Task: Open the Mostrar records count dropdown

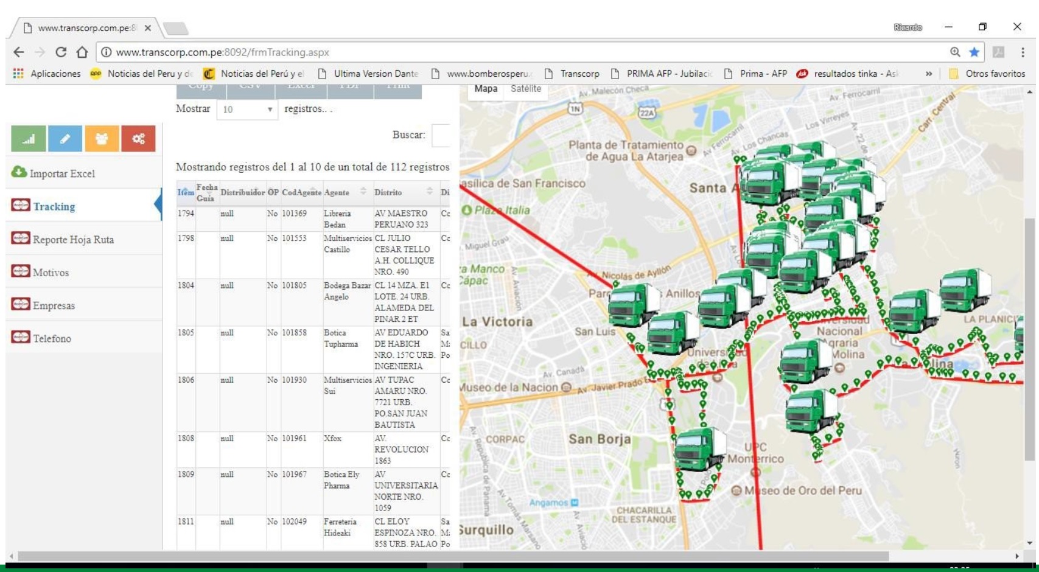Action: coord(247,110)
